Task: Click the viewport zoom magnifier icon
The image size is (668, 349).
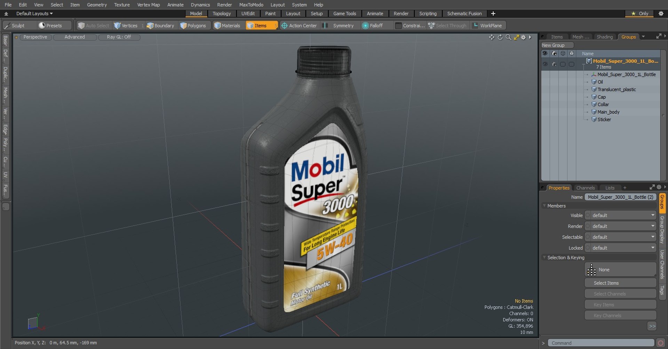Action: point(508,37)
